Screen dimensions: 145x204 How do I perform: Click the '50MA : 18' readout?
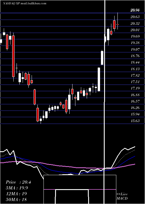[x=16, y=199]
